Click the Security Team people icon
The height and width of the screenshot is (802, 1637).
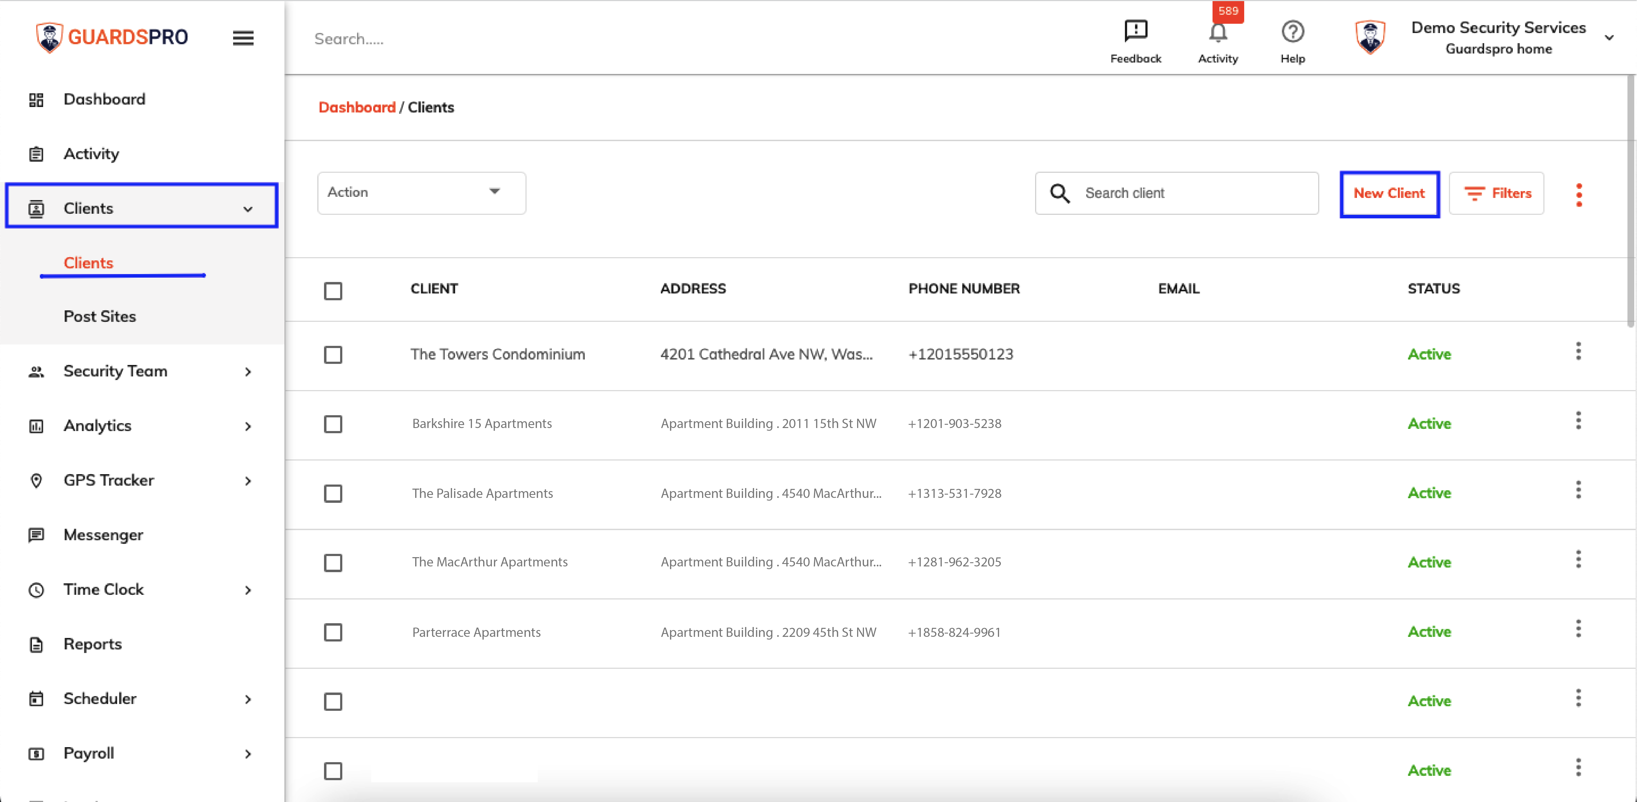point(36,372)
